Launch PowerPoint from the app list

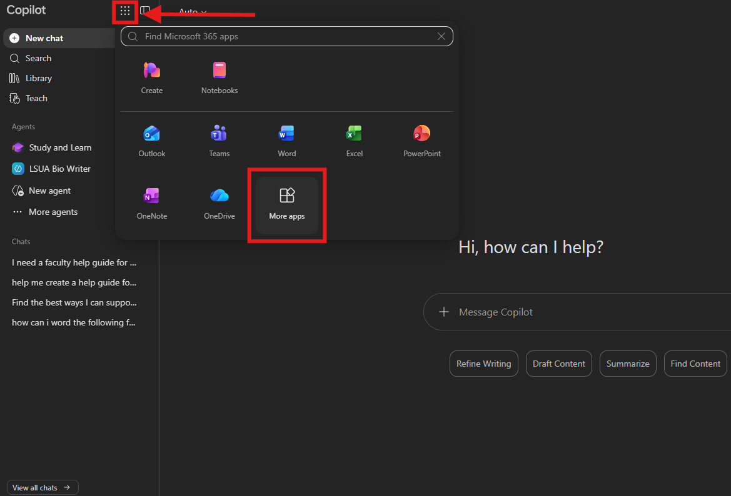(x=422, y=142)
